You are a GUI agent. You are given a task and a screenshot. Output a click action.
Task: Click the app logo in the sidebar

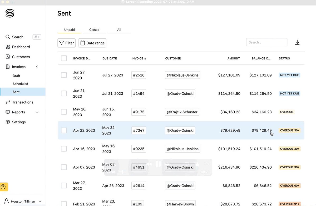[x=10, y=13]
